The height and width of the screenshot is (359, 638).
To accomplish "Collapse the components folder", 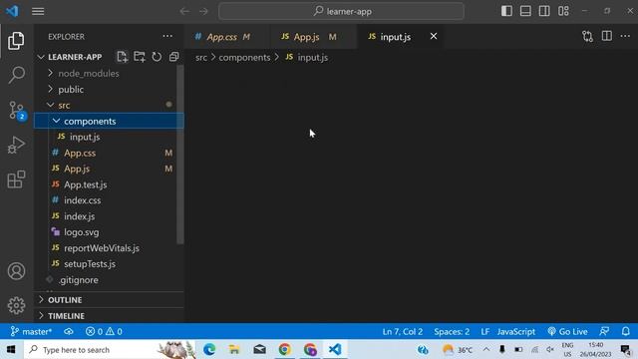I will pos(109,121).
